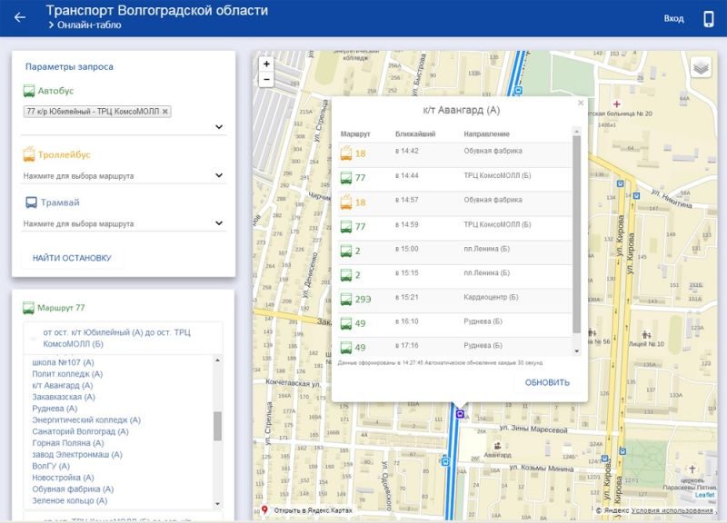The image size is (727, 523).
Task: Open the Онлайн-табло breadcrumb
Action: pos(89,25)
